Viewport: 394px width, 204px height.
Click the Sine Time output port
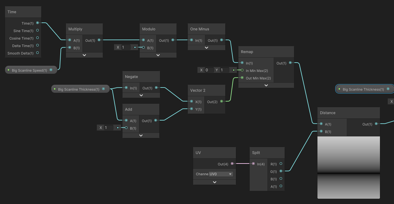coord(37,31)
